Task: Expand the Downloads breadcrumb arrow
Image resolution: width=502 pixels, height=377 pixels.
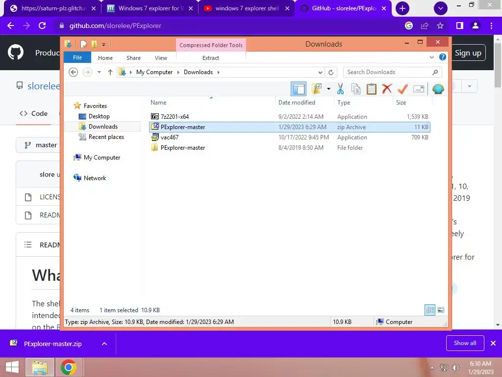Action: pos(218,72)
